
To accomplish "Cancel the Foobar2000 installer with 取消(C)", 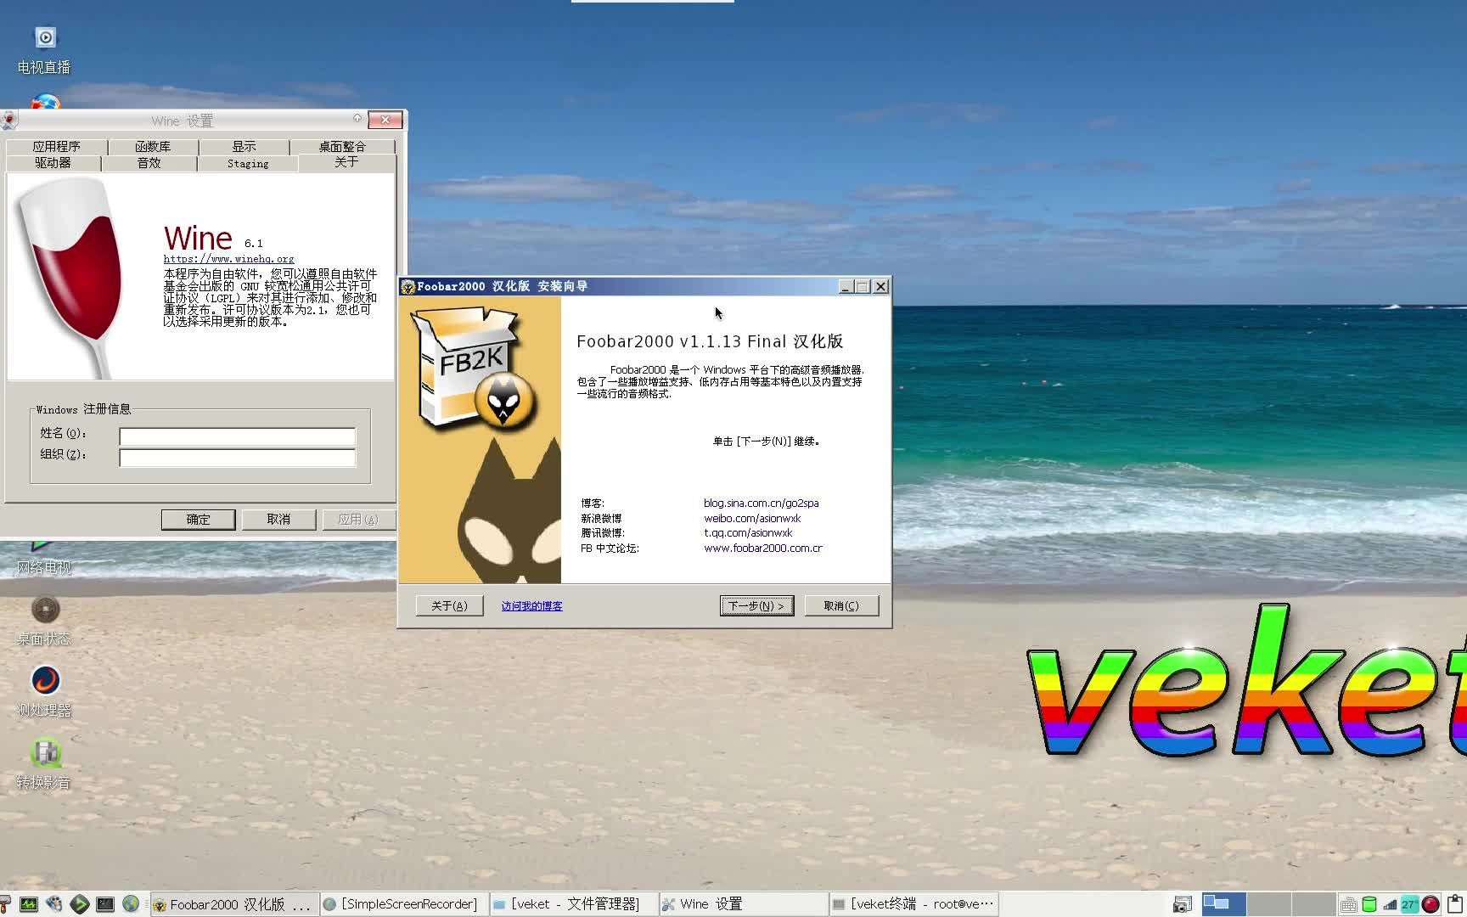I will tap(841, 605).
